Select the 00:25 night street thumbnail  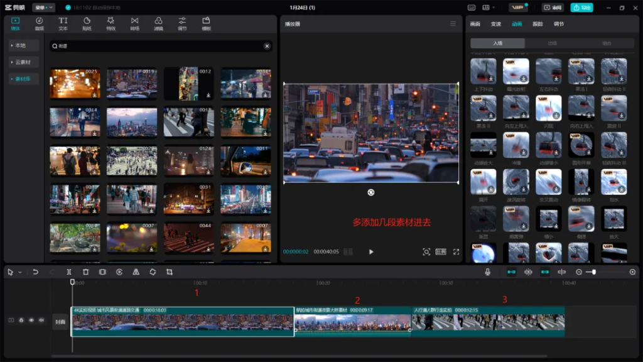[75, 84]
